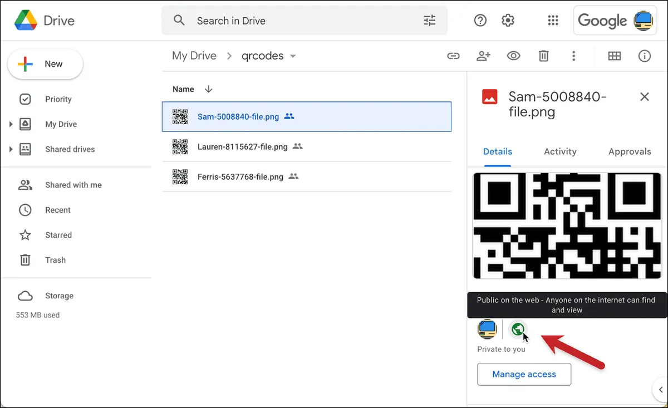Switch to the Activity tab

point(560,151)
